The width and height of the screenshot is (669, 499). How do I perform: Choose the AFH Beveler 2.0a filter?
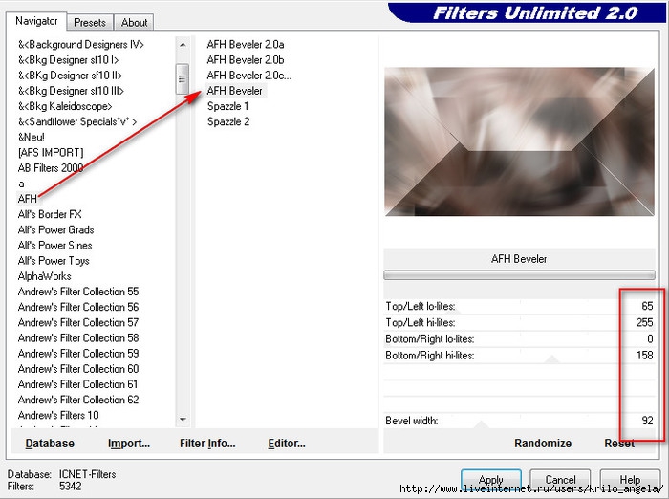pyautogui.click(x=246, y=44)
